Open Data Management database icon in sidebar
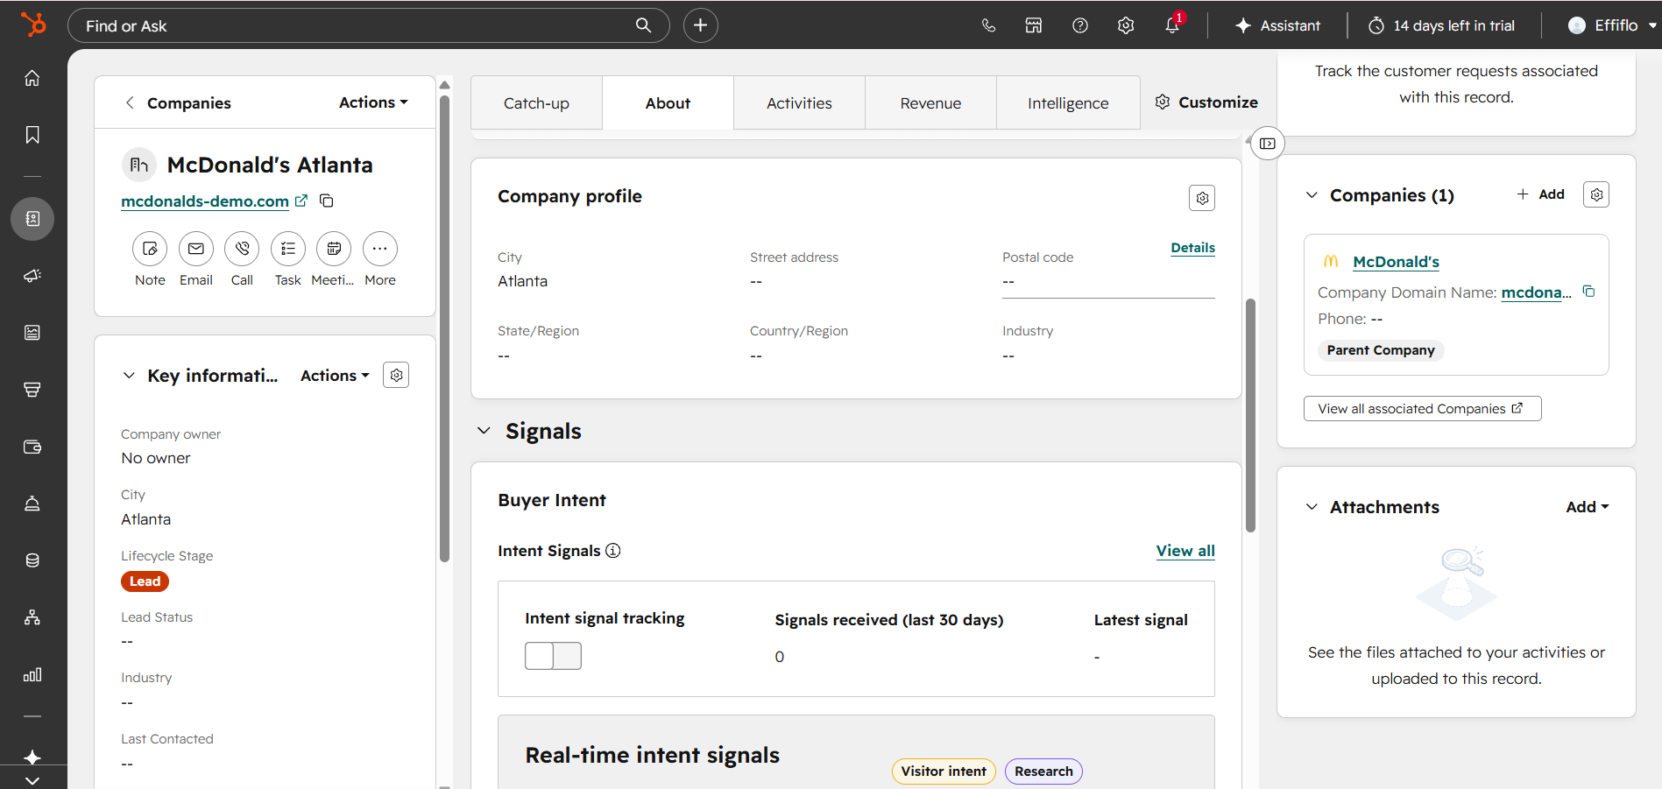The height and width of the screenshot is (789, 1662). pos(32,560)
